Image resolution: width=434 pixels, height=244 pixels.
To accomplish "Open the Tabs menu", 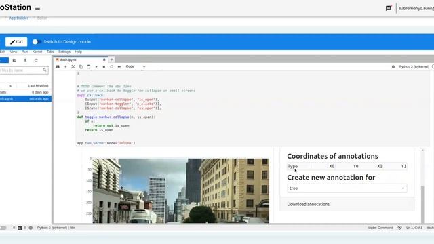I will coord(50,52).
